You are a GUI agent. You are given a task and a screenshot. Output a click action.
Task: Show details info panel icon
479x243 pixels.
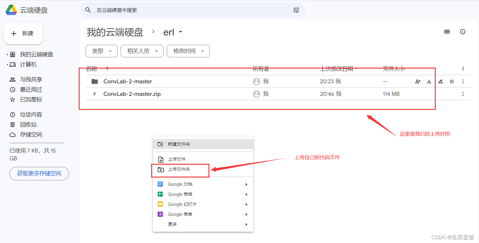pyautogui.click(x=463, y=32)
